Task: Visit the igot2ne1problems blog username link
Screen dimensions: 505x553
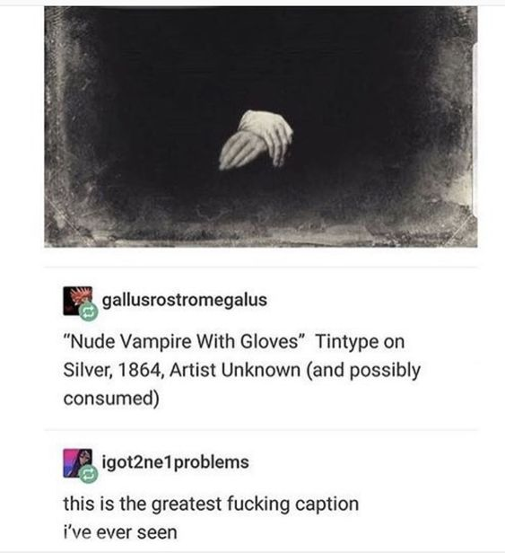Action: click(x=176, y=462)
